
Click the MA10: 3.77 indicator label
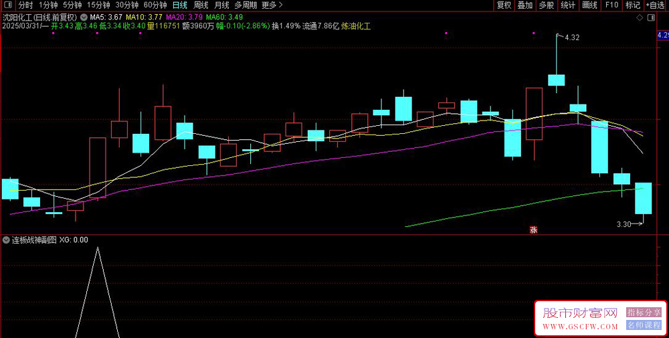(x=145, y=17)
